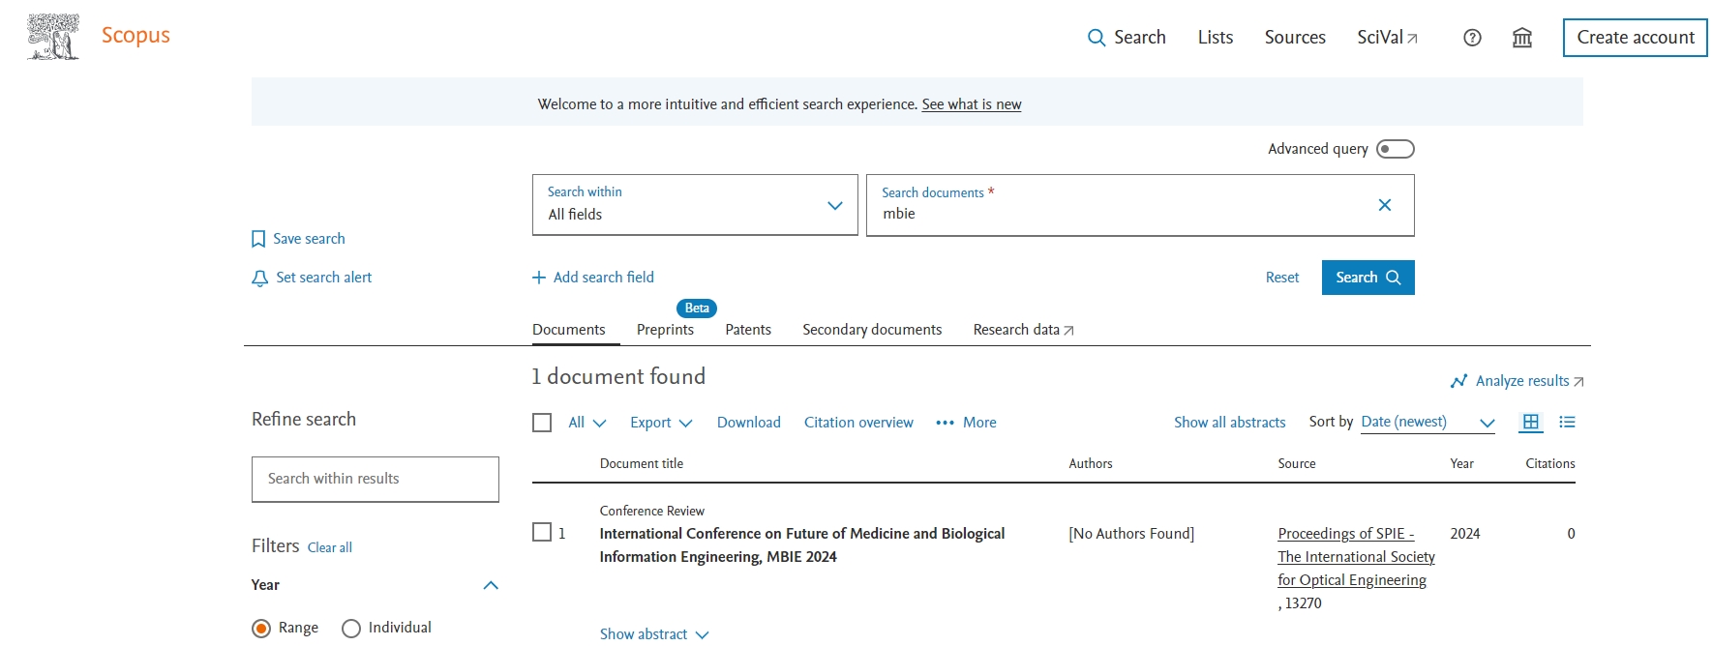This screenshot has height=646, width=1713.
Task: Select the Individual radio button
Action: click(351, 629)
